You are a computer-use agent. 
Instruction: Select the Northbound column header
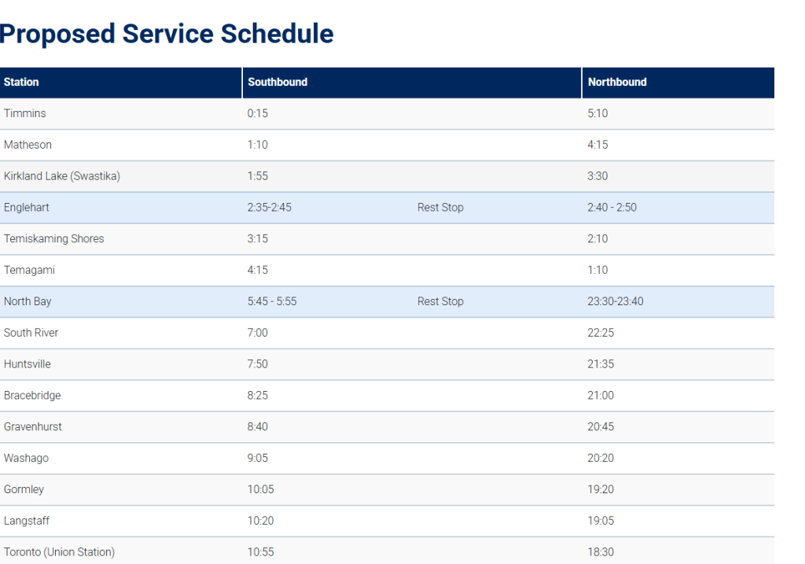click(x=617, y=82)
